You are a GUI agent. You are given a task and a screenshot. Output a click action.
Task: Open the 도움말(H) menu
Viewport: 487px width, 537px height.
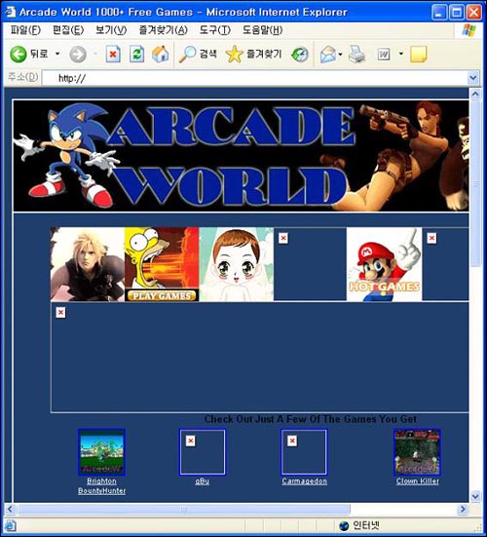(263, 30)
